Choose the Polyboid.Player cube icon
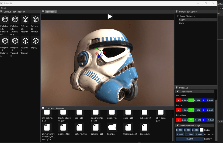Screen dimensions: 223x143 [x=25, y=20]
